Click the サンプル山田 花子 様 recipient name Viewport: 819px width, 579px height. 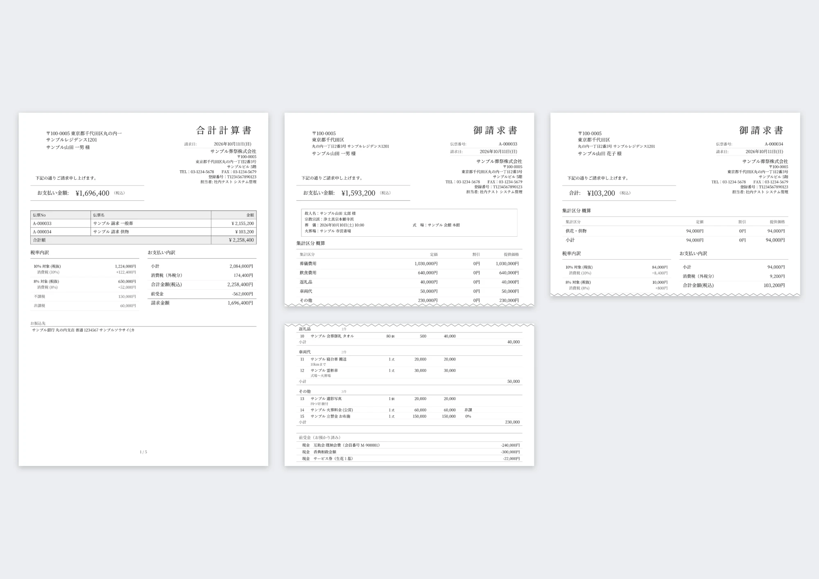(600, 154)
